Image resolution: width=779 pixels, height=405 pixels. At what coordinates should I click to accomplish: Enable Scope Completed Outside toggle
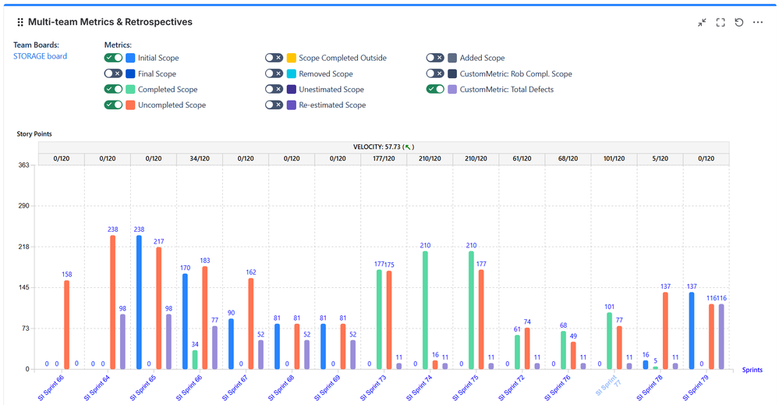coord(274,58)
